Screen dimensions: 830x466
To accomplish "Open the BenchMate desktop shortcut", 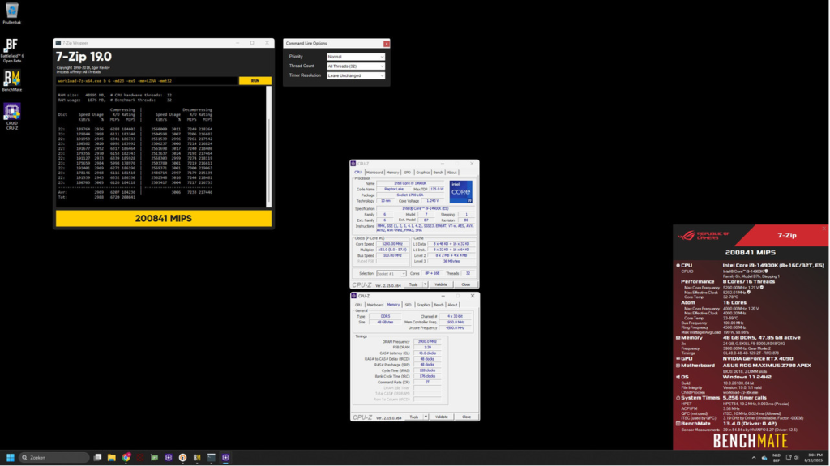I will pyautogui.click(x=11, y=79).
